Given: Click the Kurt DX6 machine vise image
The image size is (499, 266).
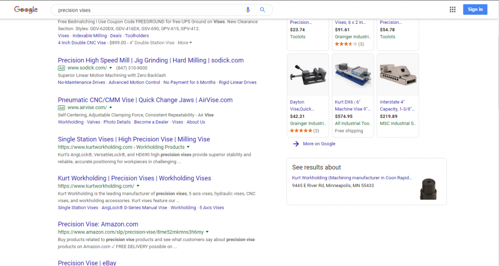Looking at the screenshot, I should pos(353,75).
